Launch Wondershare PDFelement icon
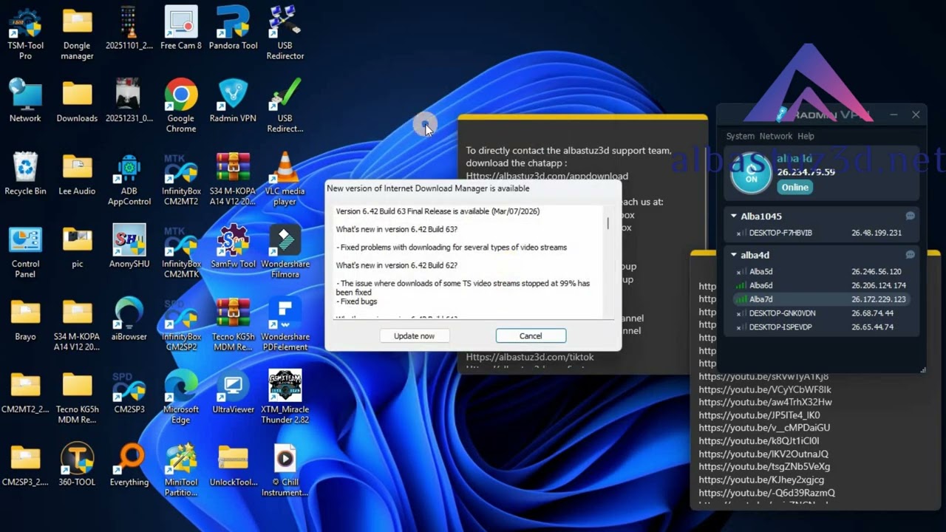 (x=285, y=324)
